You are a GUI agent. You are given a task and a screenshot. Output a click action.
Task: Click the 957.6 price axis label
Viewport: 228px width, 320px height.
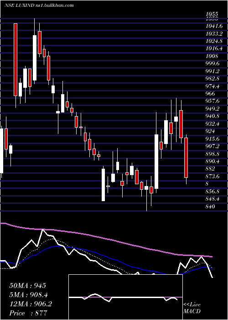click(213, 101)
